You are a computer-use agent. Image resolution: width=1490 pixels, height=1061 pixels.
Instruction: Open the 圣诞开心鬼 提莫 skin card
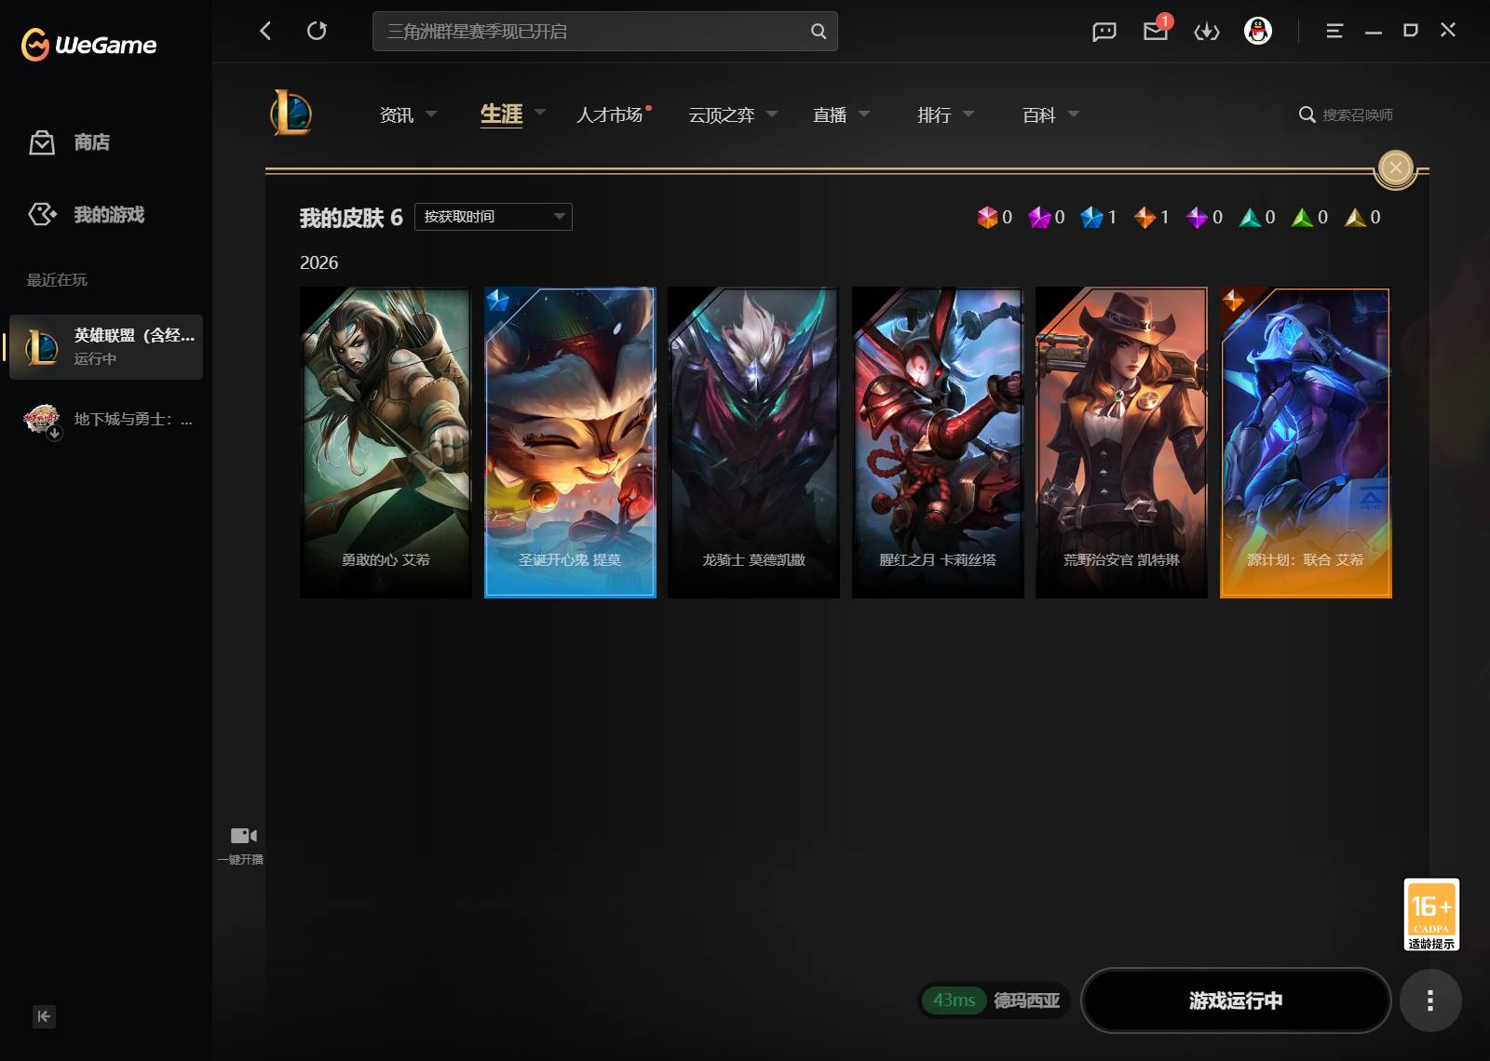coord(570,442)
